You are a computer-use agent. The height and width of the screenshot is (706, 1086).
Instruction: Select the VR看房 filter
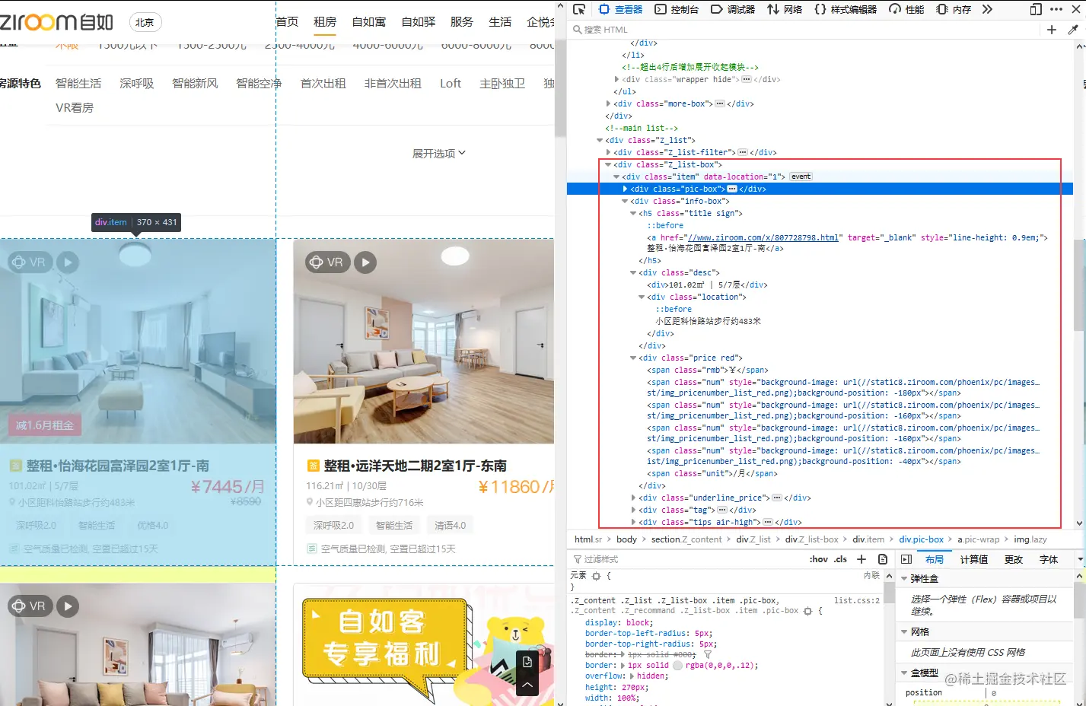click(x=75, y=107)
